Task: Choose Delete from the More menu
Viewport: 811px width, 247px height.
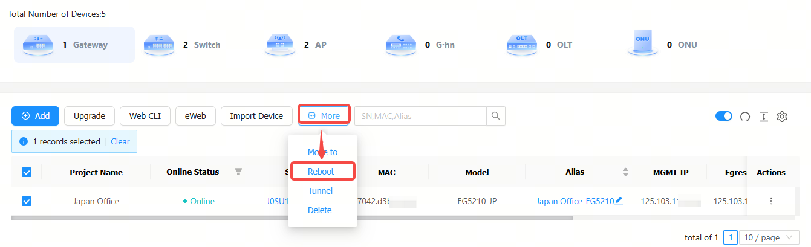Action: coord(320,210)
